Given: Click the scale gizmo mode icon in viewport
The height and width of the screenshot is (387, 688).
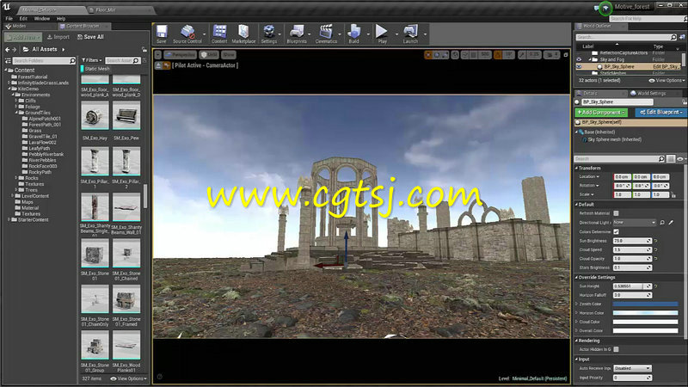Looking at the screenshot, I should [445, 55].
